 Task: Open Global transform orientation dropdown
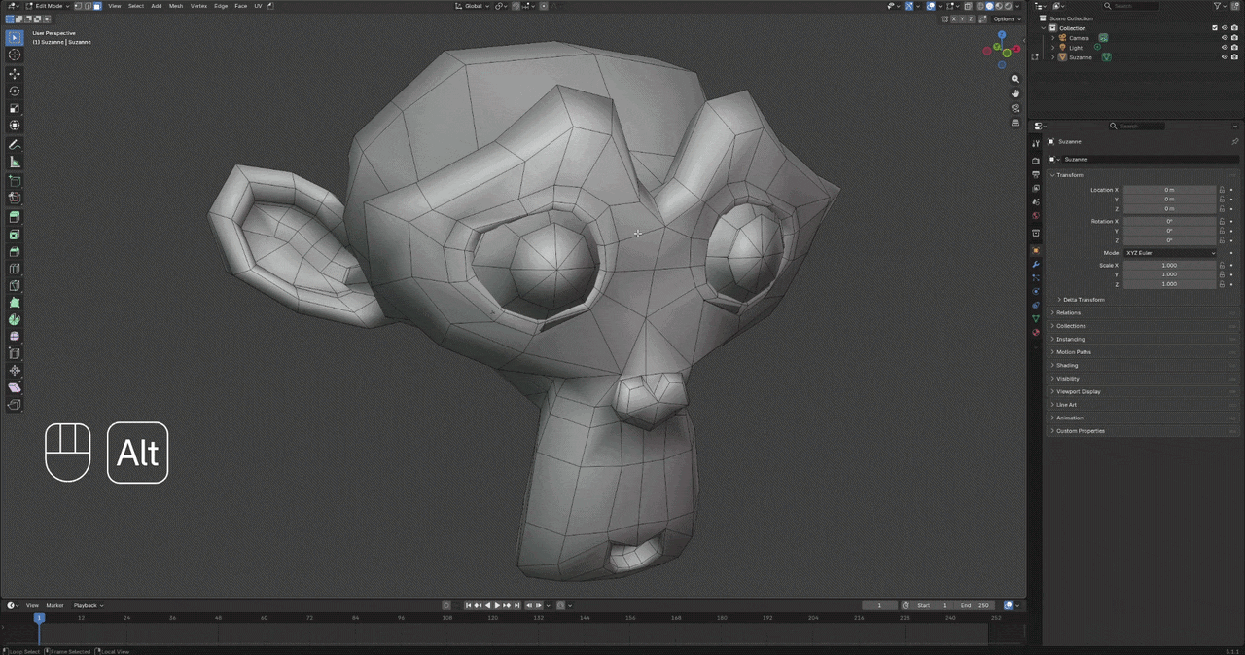point(474,6)
